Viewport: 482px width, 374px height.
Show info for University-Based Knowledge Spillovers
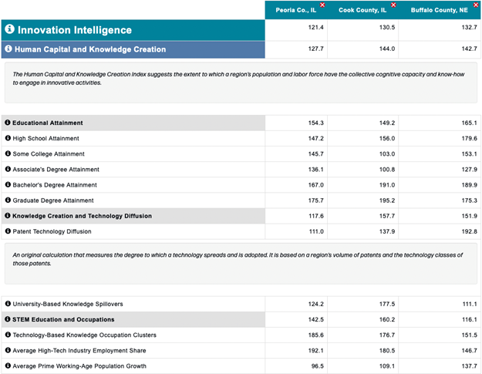8,304
